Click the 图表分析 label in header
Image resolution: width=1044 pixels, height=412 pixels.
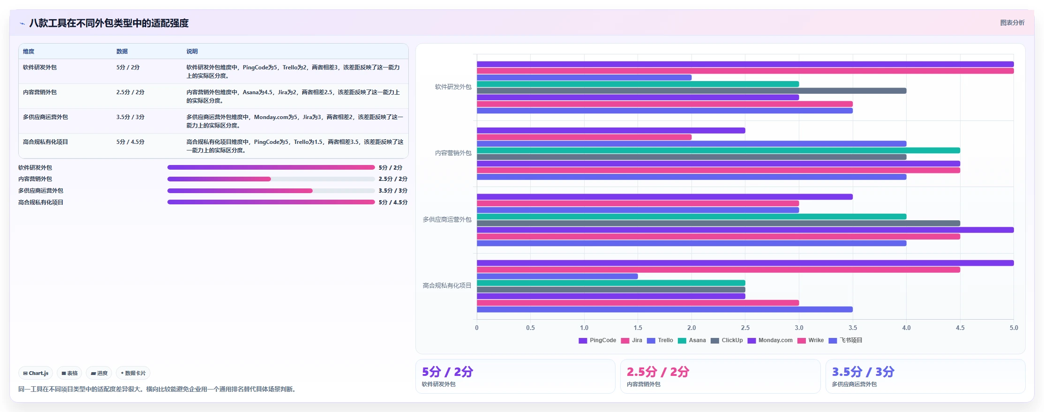tap(1012, 22)
